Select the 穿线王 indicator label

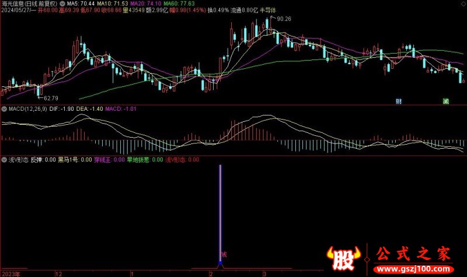click(x=103, y=160)
